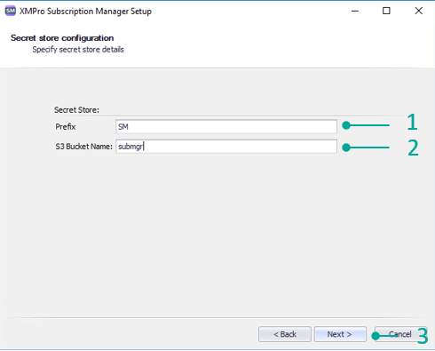Image resolution: width=435 pixels, height=351 pixels.
Task: Focus the S3 Bucket Name input field
Action: click(226, 147)
